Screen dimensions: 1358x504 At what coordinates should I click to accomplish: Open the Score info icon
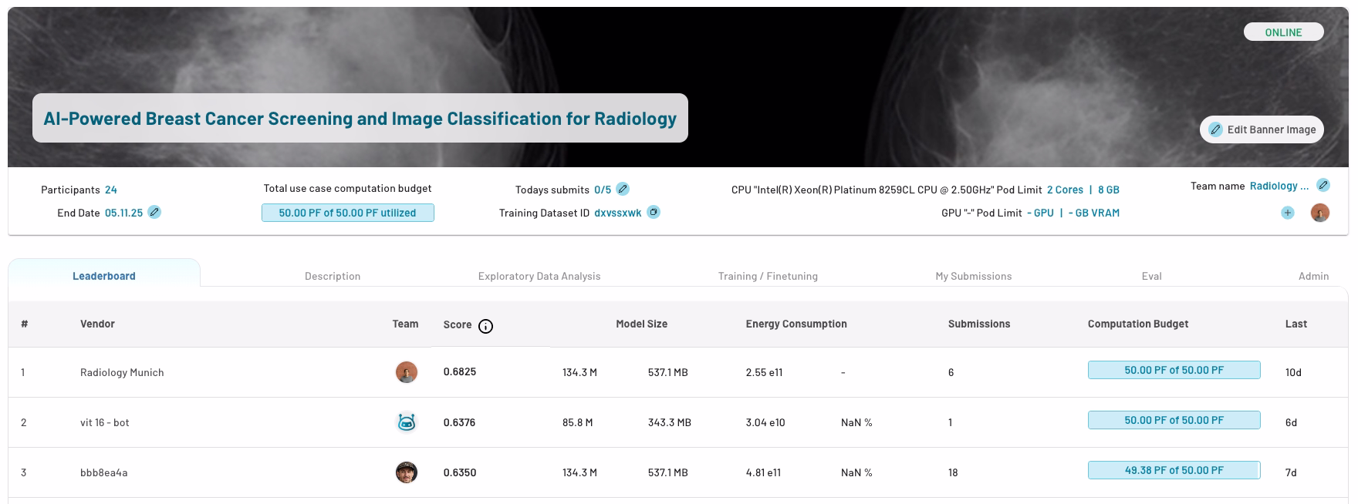pyautogui.click(x=485, y=326)
